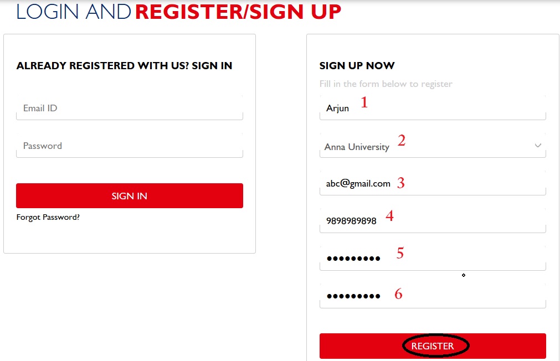Image resolution: width=560 pixels, height=361 pixels.
Task: Expand the university list chevron arrow
Action: pos(538,146)
